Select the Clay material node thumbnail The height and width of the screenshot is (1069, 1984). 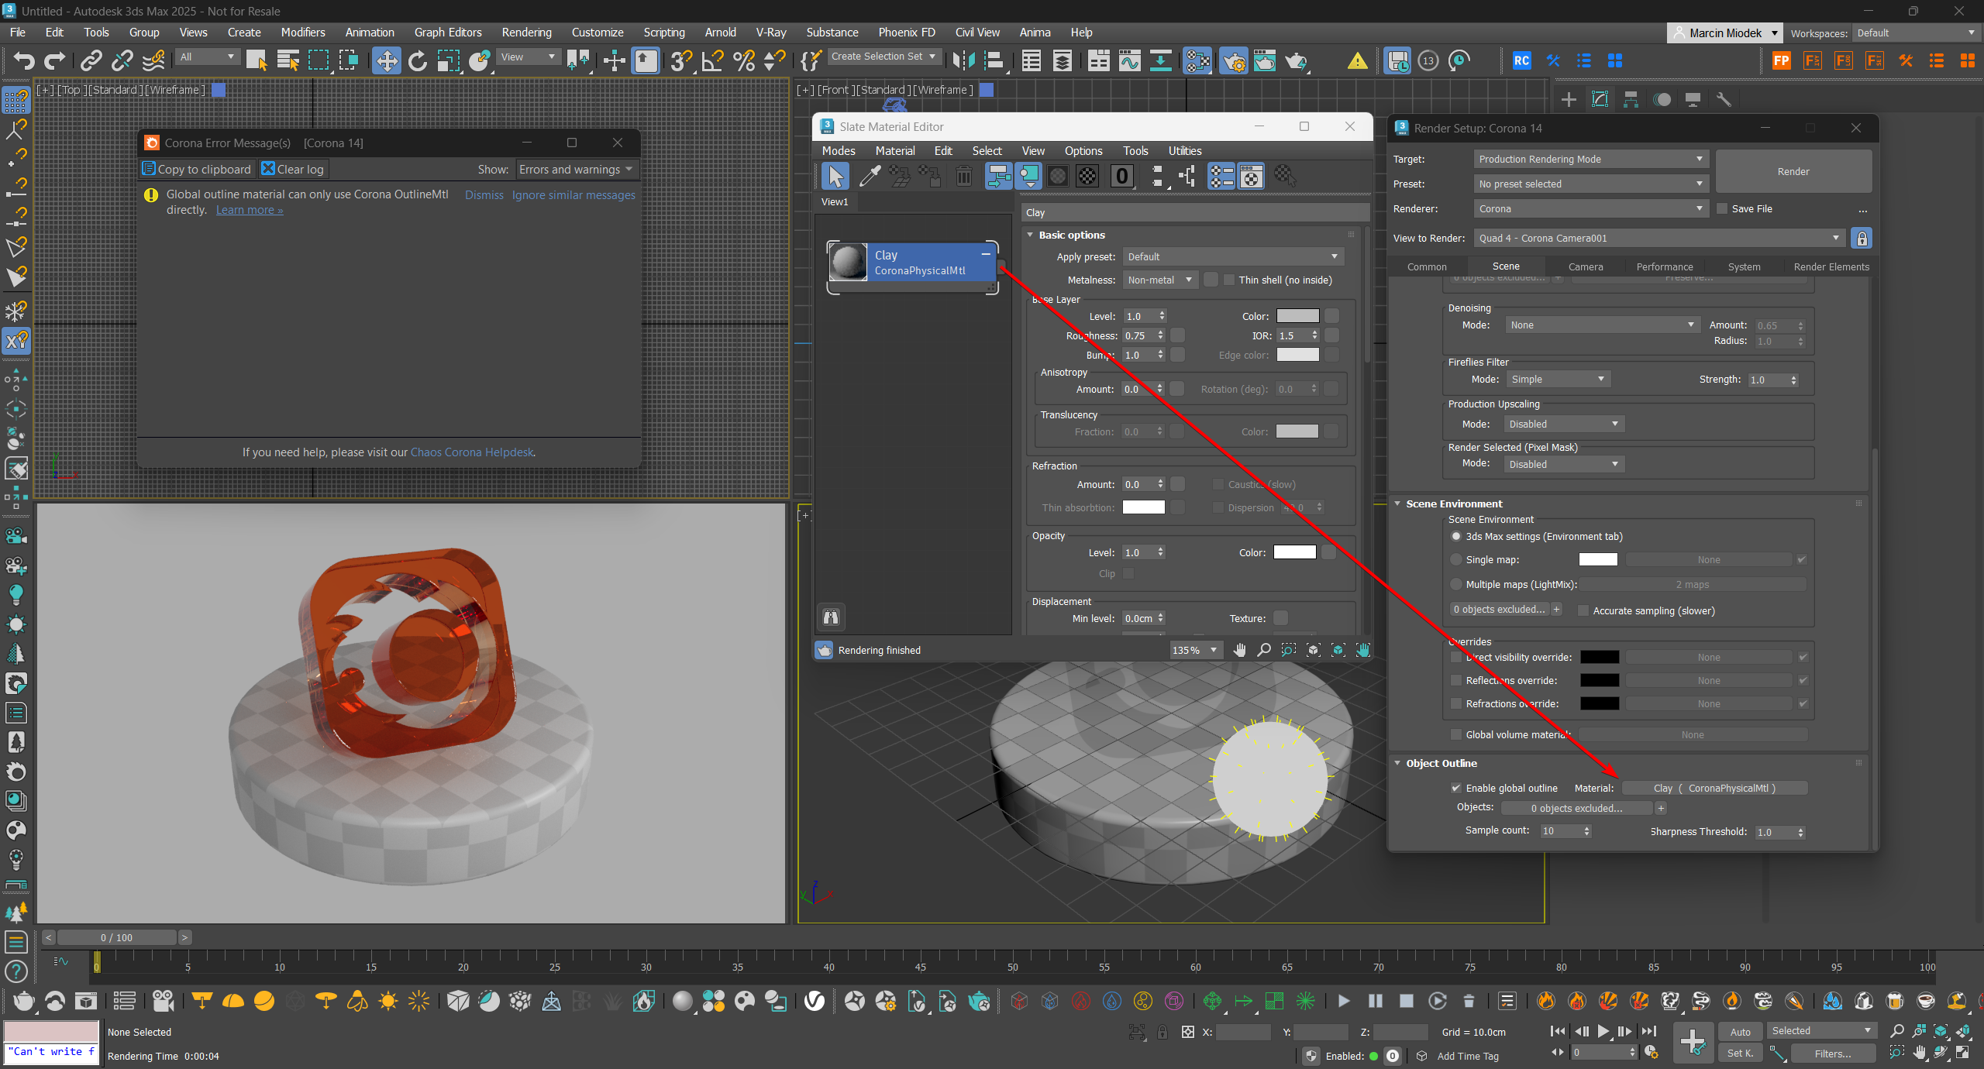849,263
